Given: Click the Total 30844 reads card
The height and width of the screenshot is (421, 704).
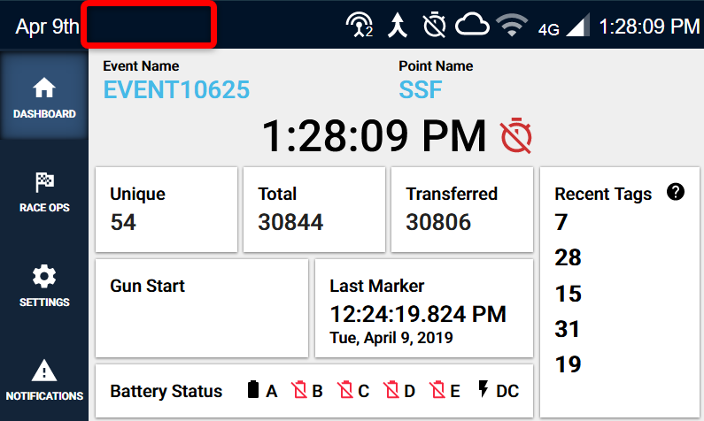Looking at the screenshot, I should tap(314, 210).
